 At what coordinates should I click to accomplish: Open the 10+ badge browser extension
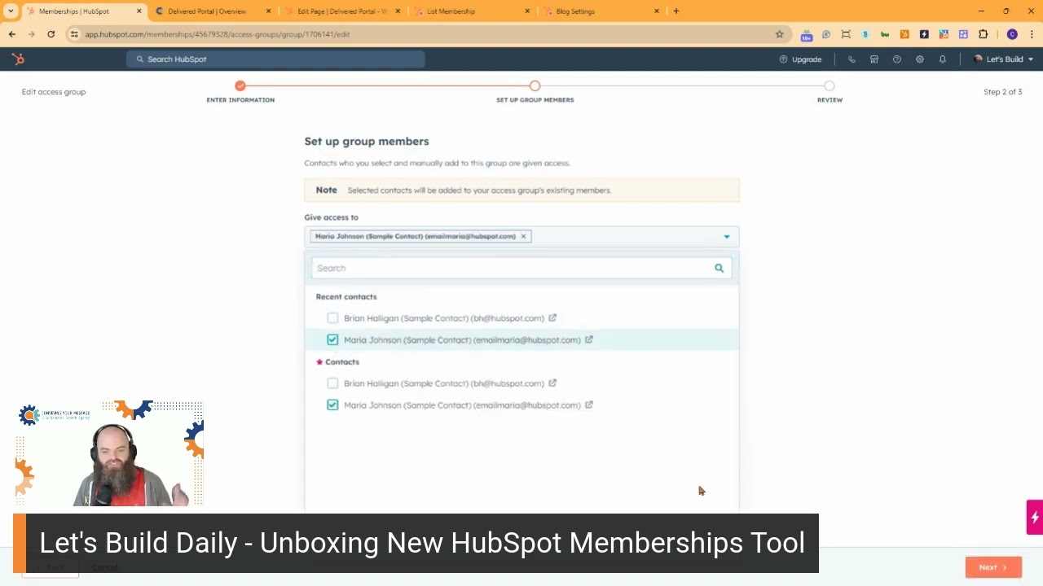[807, 35]
